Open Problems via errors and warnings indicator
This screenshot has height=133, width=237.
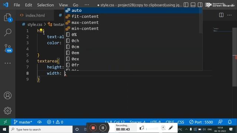pos(55,122)
